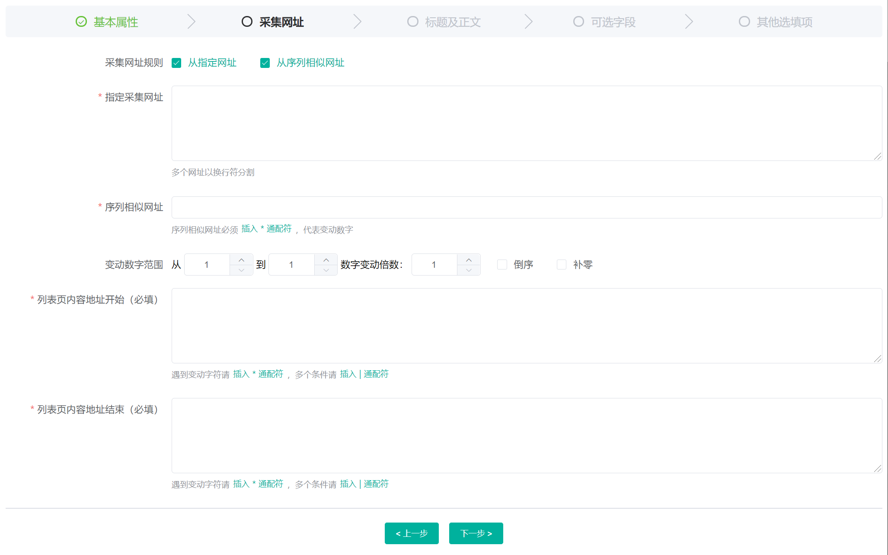Screen dimensions: 888x555
Task: Switch to the 可选字段 step tab
Action: click(613, 22)
